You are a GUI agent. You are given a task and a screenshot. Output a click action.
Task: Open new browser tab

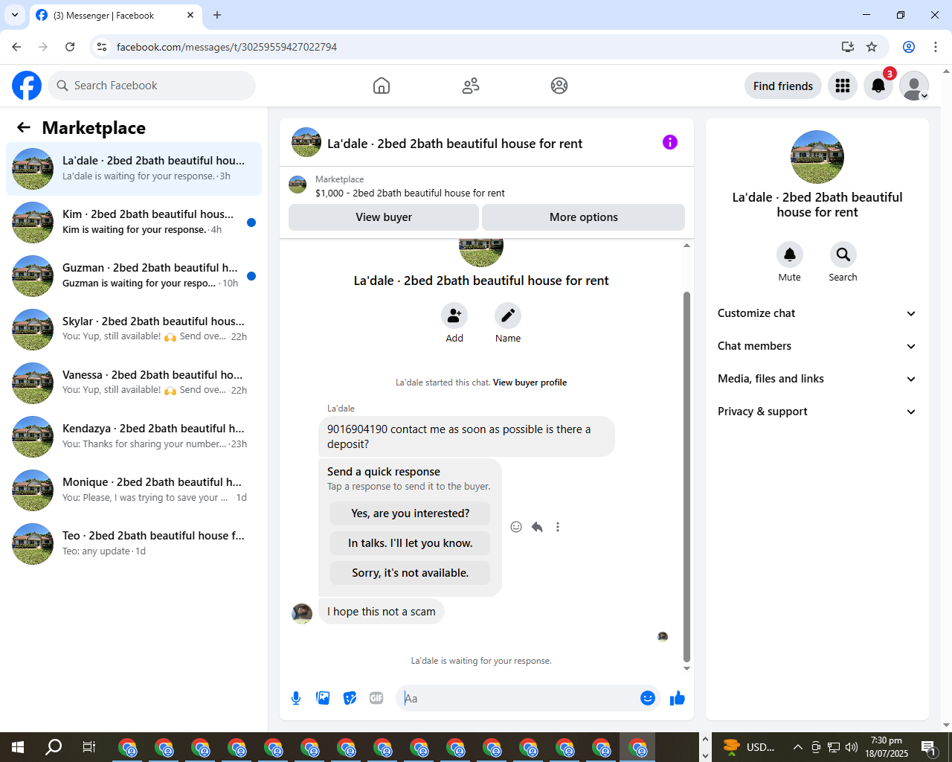click(x=217, y=15)
